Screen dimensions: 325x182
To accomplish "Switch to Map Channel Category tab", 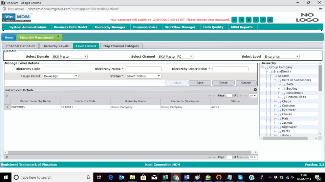I will [121, 46].
